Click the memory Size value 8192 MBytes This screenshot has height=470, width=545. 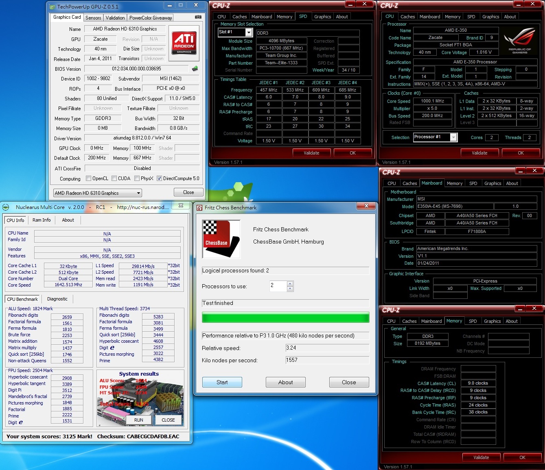427,344
